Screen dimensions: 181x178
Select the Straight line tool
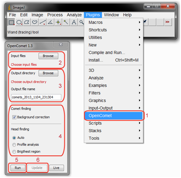(43, 22)
